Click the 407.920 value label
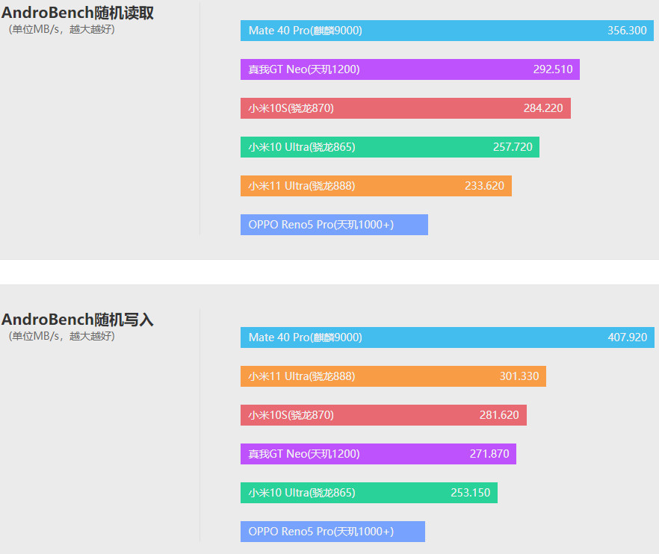 coord(627,337)
